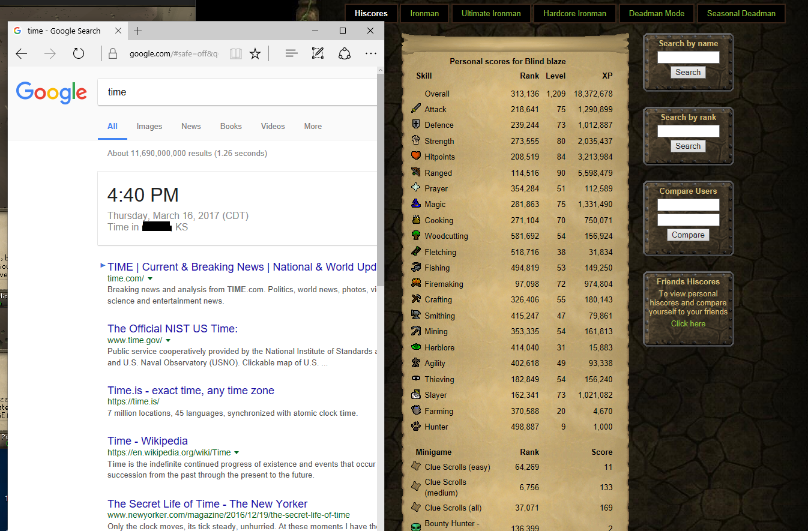The width and height of the screenshot is (808, 531).
Task: Click the Firemaking flame icon
Action: coord(415,283)
